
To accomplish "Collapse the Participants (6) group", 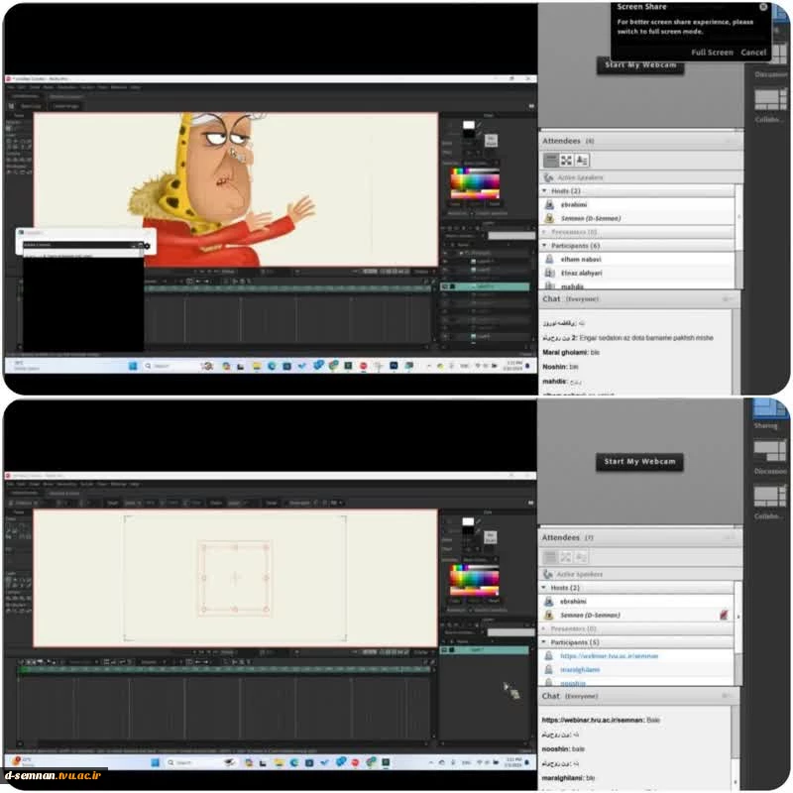I will coord(544,245).
